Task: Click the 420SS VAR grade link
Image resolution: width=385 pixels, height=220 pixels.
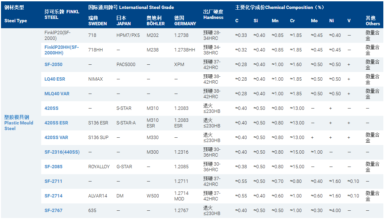Action: click(56, 137)
